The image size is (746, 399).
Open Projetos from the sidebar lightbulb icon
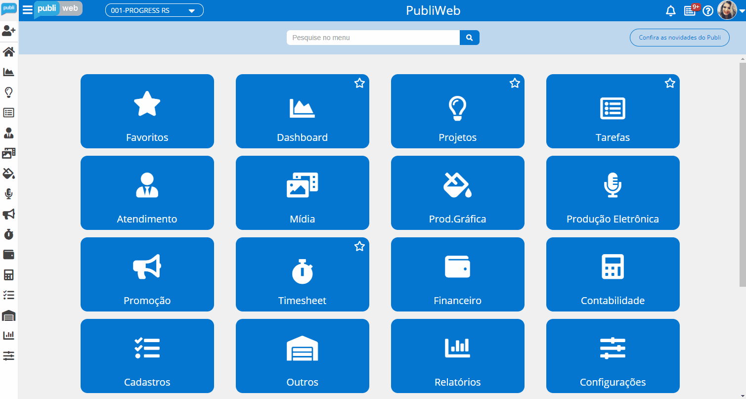click(x=8, y=92)
